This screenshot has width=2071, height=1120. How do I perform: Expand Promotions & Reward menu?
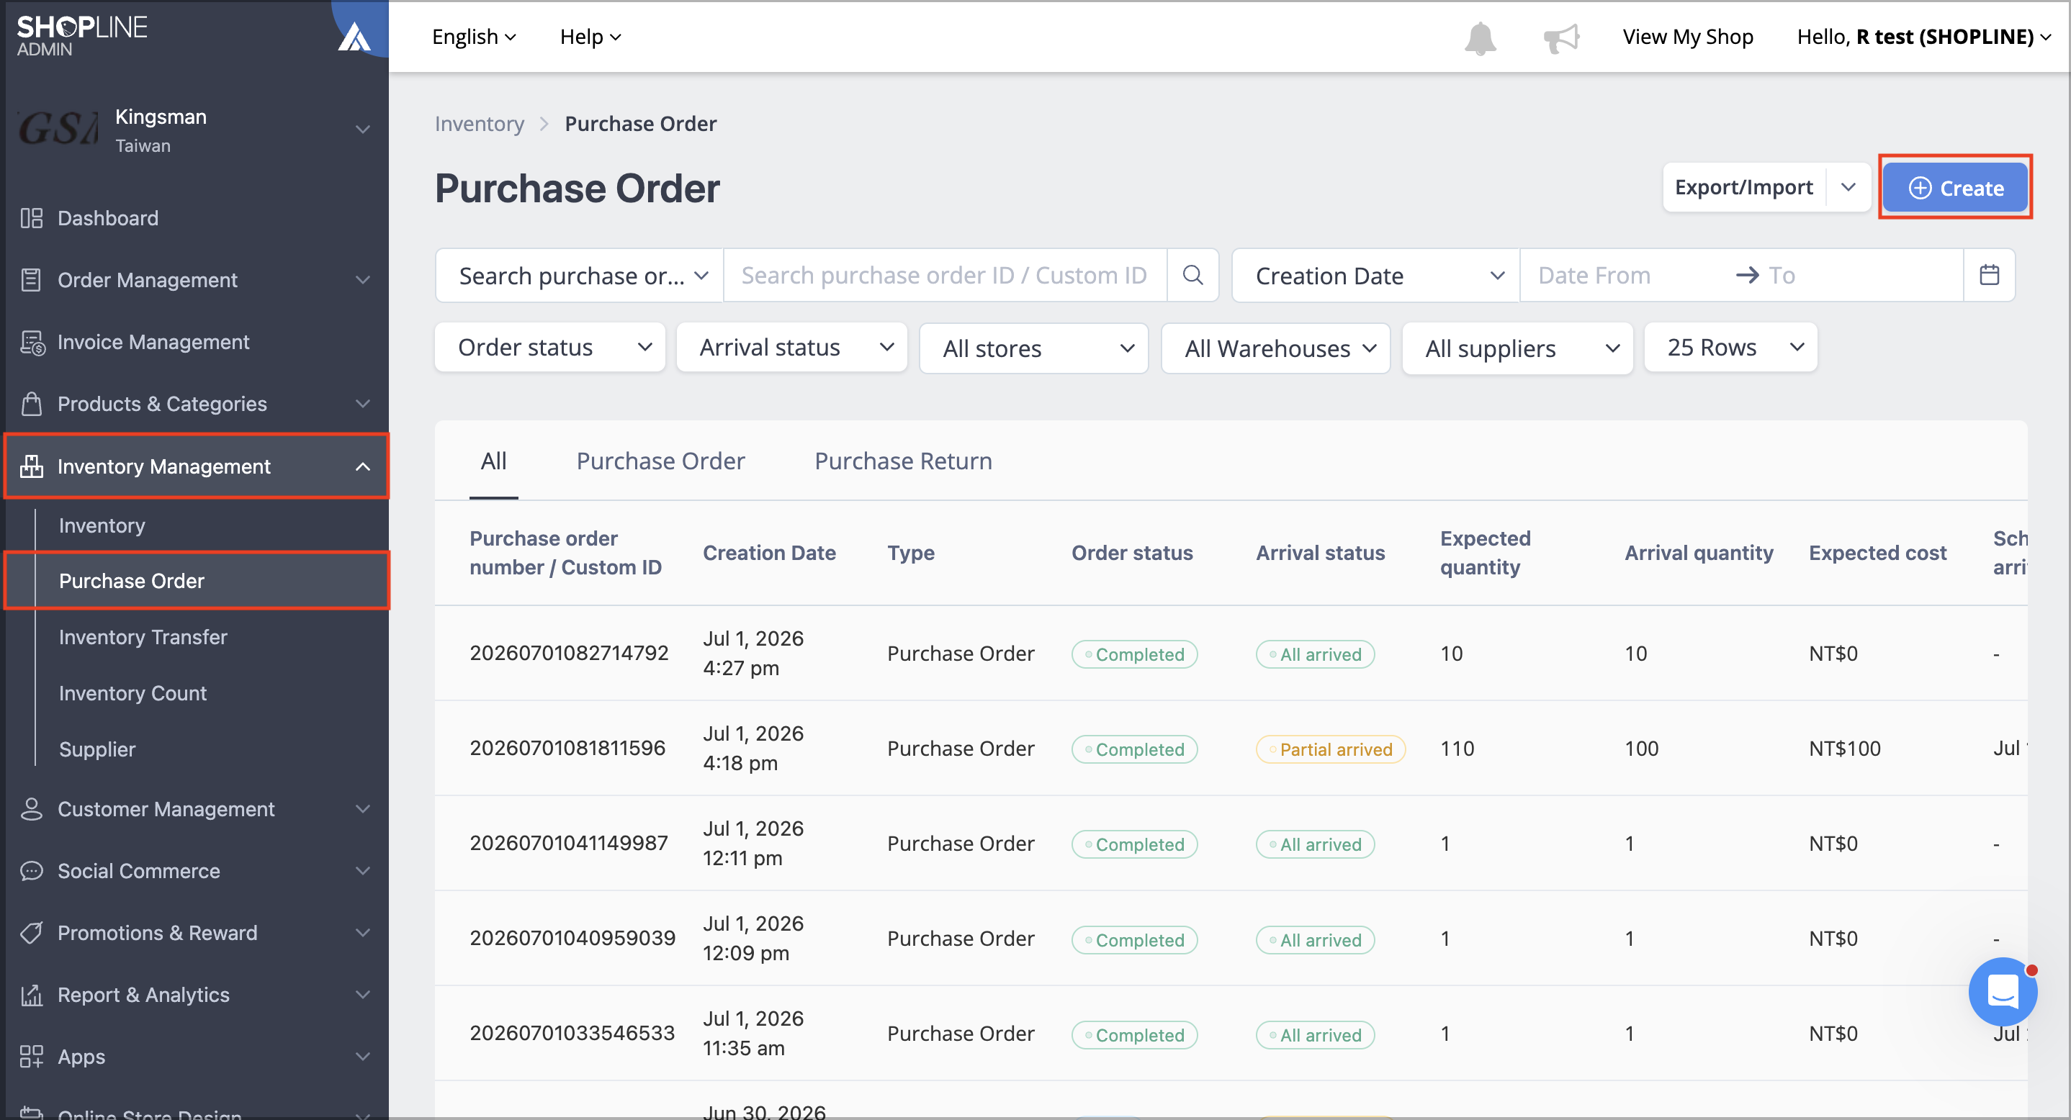coord(363,933)
